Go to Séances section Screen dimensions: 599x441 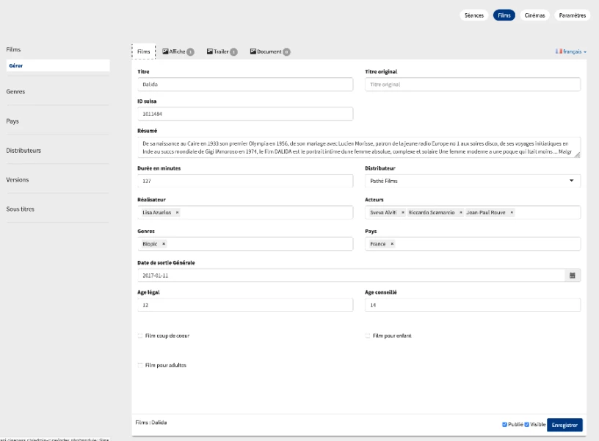point(474,15)
